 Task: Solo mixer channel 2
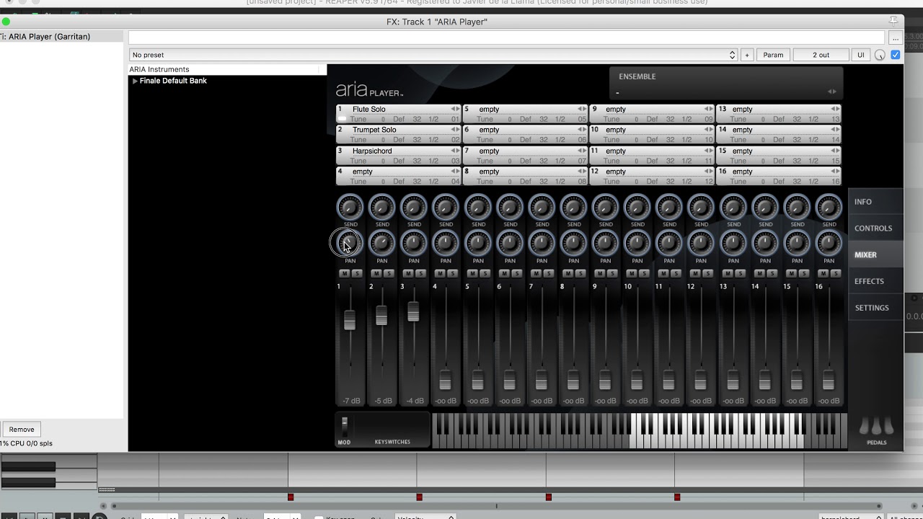click(x=388, y=273)
